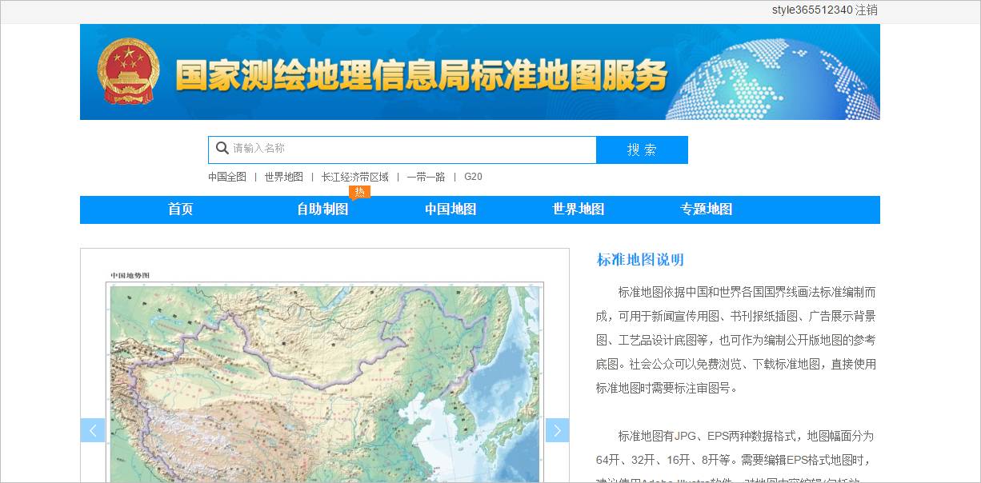Open the 一带一路 link
The image size is (981, 483).
pos(426,177)
